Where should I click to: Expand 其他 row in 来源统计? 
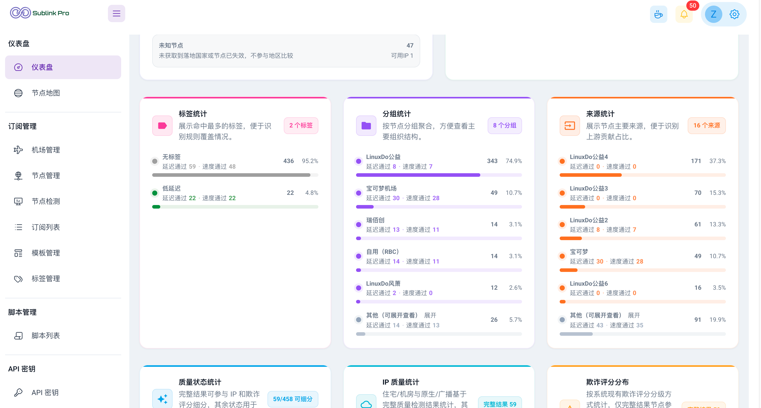coord(634,315)
